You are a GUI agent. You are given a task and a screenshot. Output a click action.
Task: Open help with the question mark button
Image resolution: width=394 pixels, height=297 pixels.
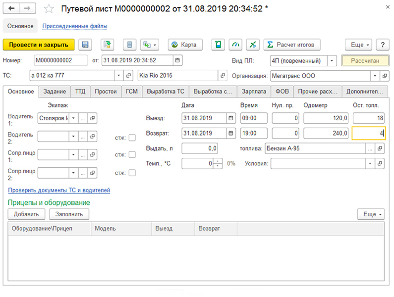pos(383,45)
